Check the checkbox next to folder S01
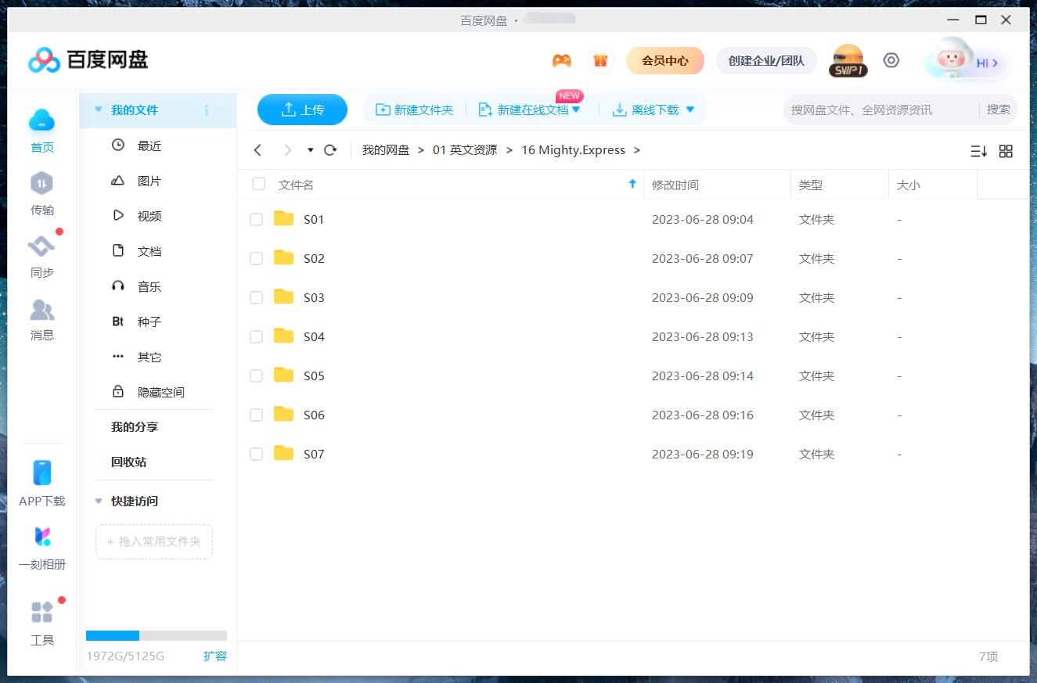The height and width of the screenshot is (683, 1037). pos(256,219)
